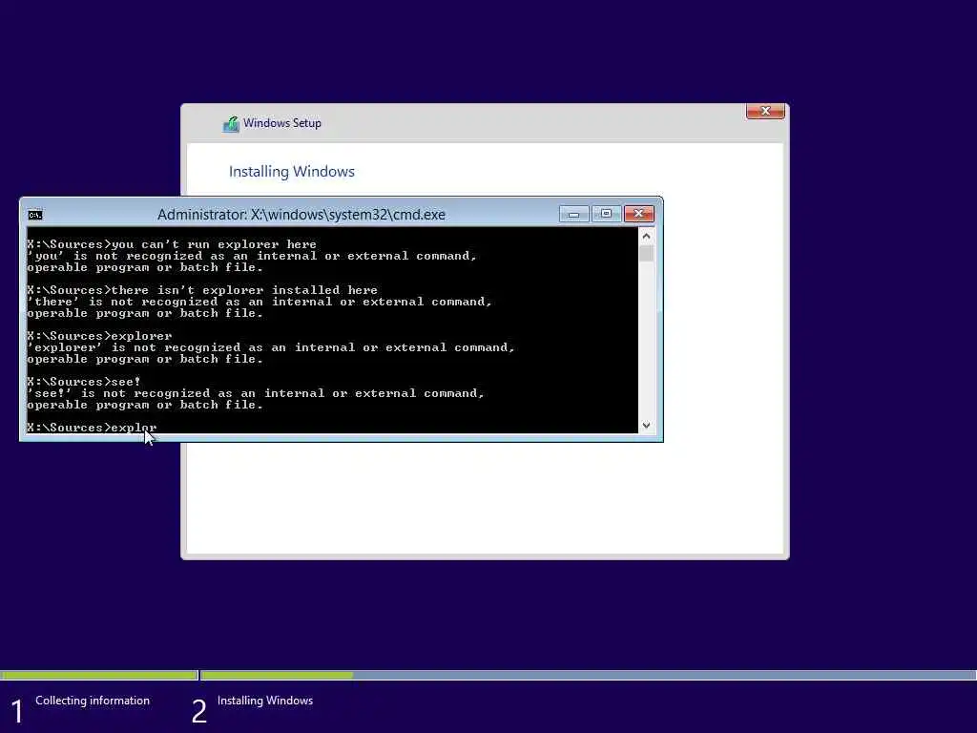Click the "'explorer' is not recognized" error line
Image resolution: width=977 pixels, height=733 pixels.
coord(271,347)
